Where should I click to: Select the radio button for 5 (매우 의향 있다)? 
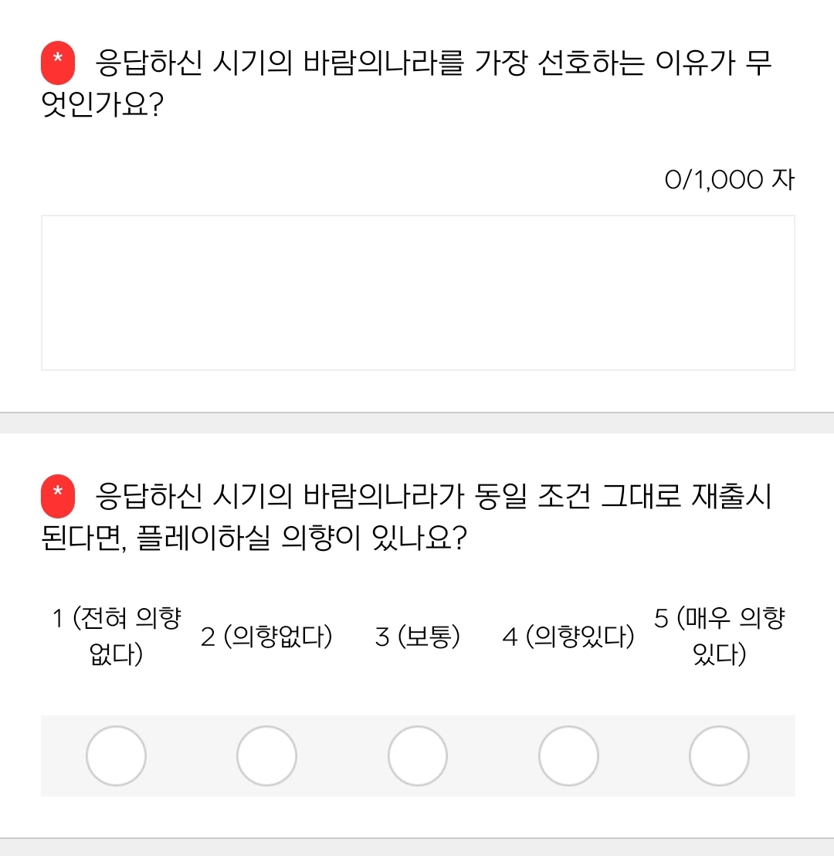coord(719,756)
